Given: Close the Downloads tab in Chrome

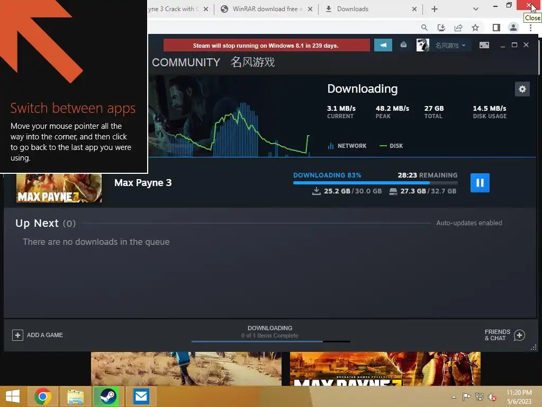Looking at the screenshot, I should tap(414, 9).
